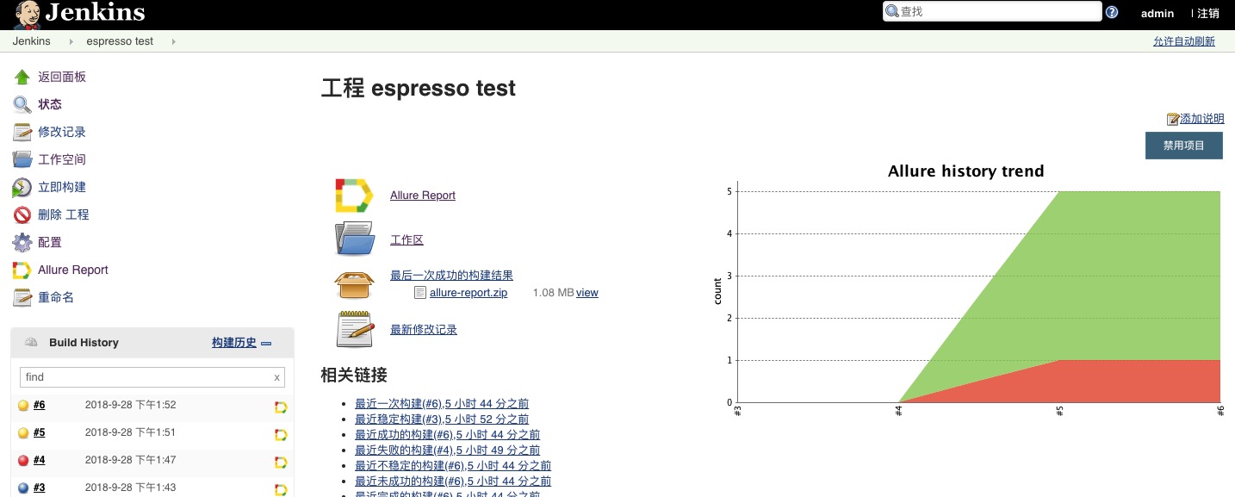Viewport: 1235px width, 497px height.
Task: Open build #3 link in Build History
Action: 40,488
